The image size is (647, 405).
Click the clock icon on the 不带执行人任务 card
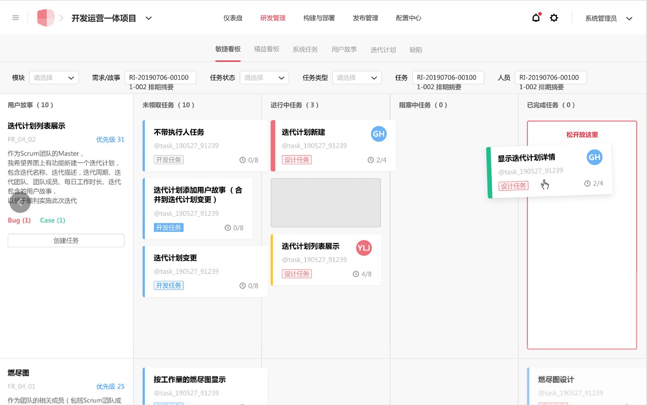[243, 160]
